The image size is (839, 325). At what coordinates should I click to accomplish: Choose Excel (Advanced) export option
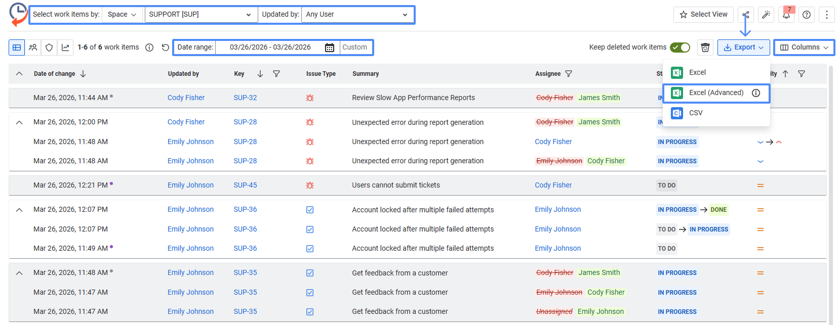pos(716,93)
